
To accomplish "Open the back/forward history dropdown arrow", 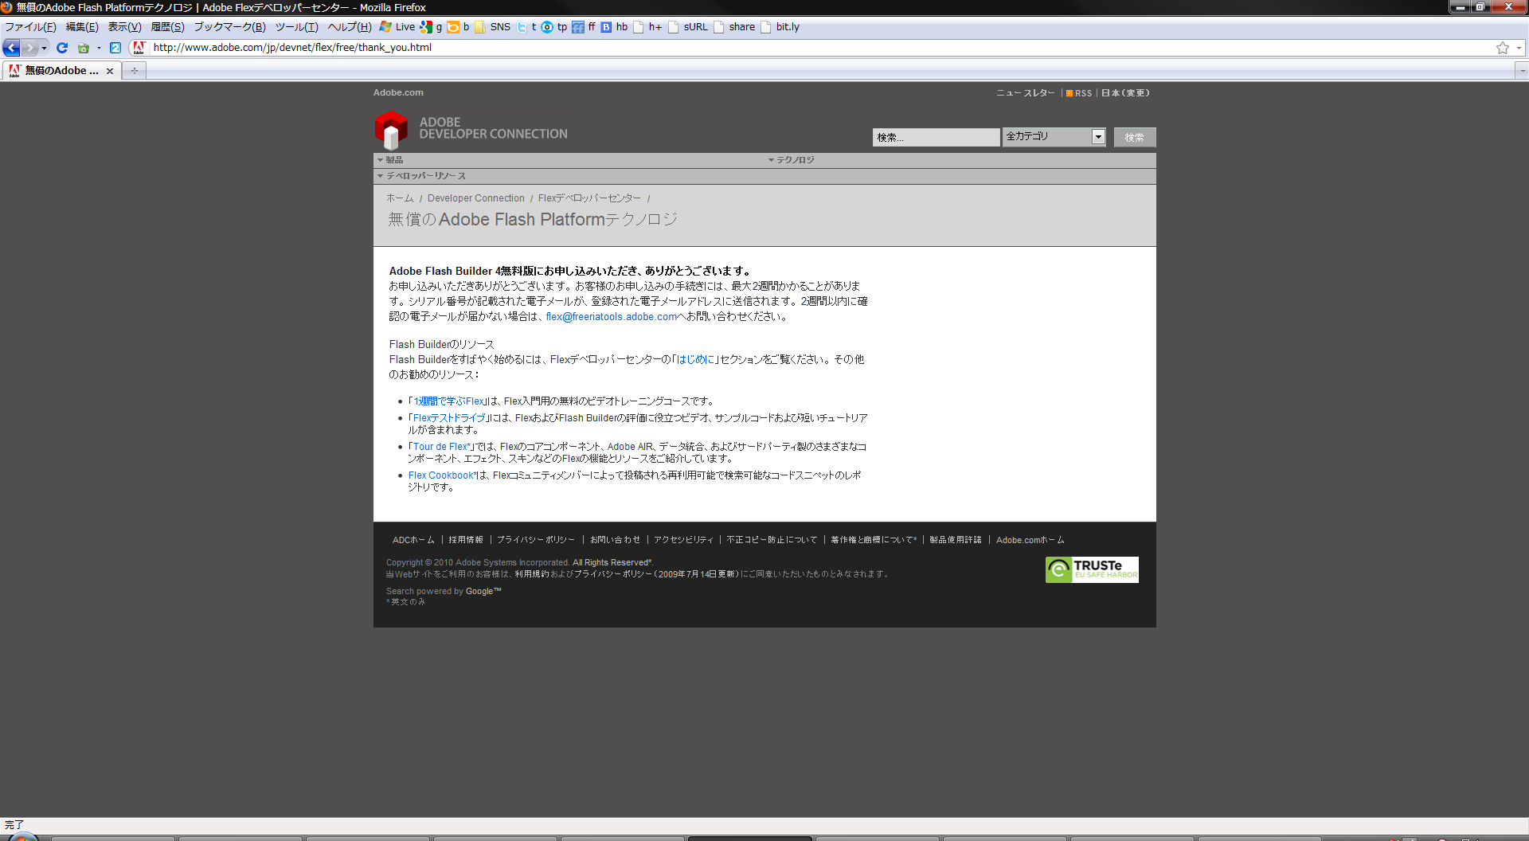I will pos(44,48).
